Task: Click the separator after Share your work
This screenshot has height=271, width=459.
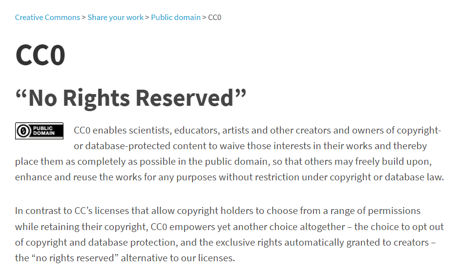Action: pyautogui.click(x=147, y=18)
